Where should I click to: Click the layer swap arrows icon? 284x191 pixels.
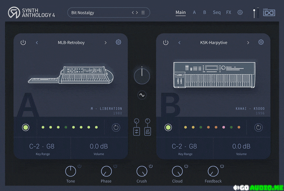click(x=137, y=132)
